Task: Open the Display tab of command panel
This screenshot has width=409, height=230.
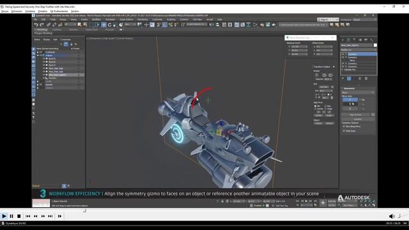Action: coord(366,40)
